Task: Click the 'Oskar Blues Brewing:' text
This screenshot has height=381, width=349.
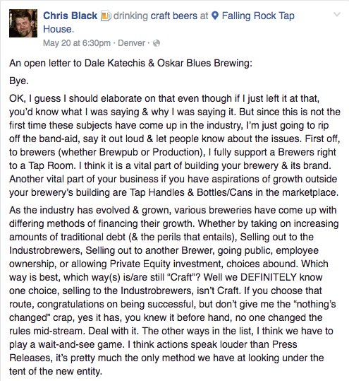Action: (204, 63)
